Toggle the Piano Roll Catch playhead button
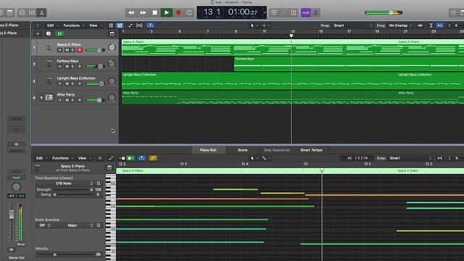This screenshot has height=261, width=464. click(142, 158)
